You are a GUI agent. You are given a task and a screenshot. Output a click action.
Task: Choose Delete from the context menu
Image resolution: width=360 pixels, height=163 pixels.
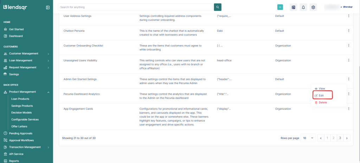[322, 102]
